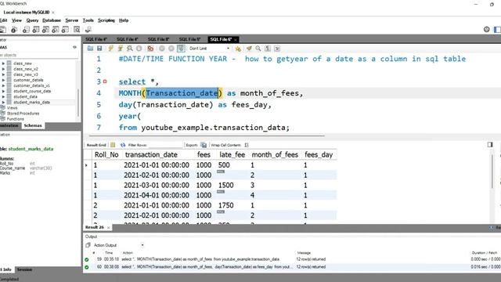Select the Views tree item
The image size is (501, 282).
tap(13, 108)
